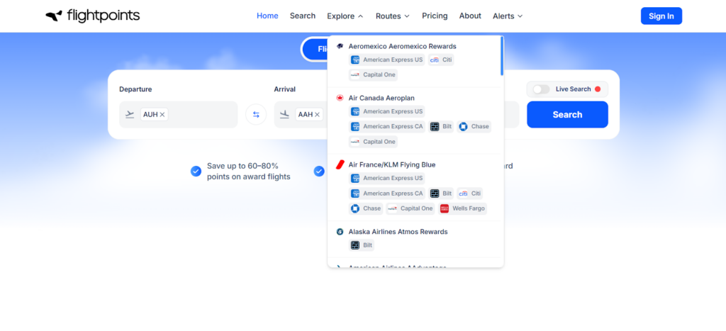Expand the Alerts dropdown menu
The height and width of the screenshot is (331, 726).
tap(508, 16)
